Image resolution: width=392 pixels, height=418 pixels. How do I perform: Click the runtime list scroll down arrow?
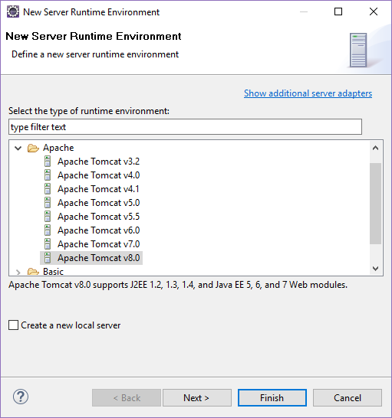[375, 269]
